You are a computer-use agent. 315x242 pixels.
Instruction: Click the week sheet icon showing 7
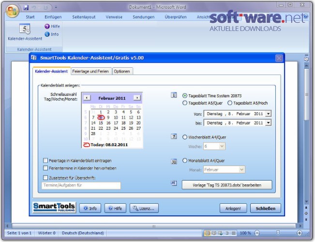(174, 136)
